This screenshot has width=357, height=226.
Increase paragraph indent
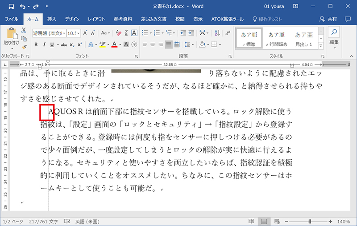coord(191,33)
